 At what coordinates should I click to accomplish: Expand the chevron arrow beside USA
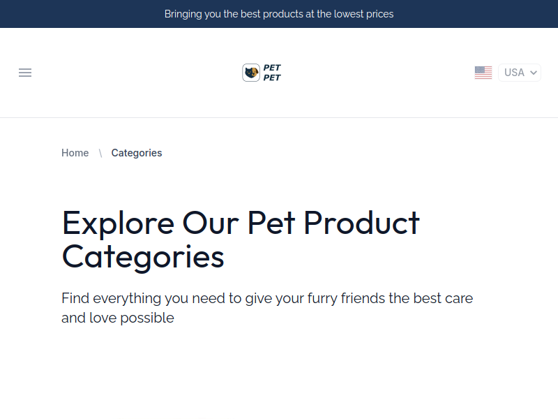[x=534, y=73]
